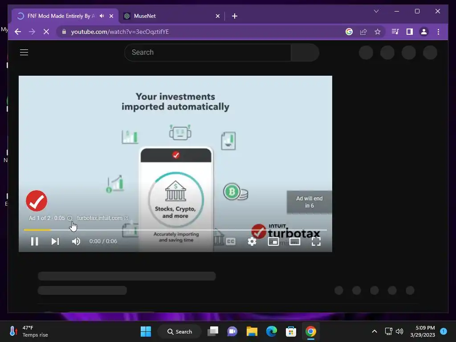Bookmark this tab with the star
This screenshot has width=456, height=342.
coord(378,32)
